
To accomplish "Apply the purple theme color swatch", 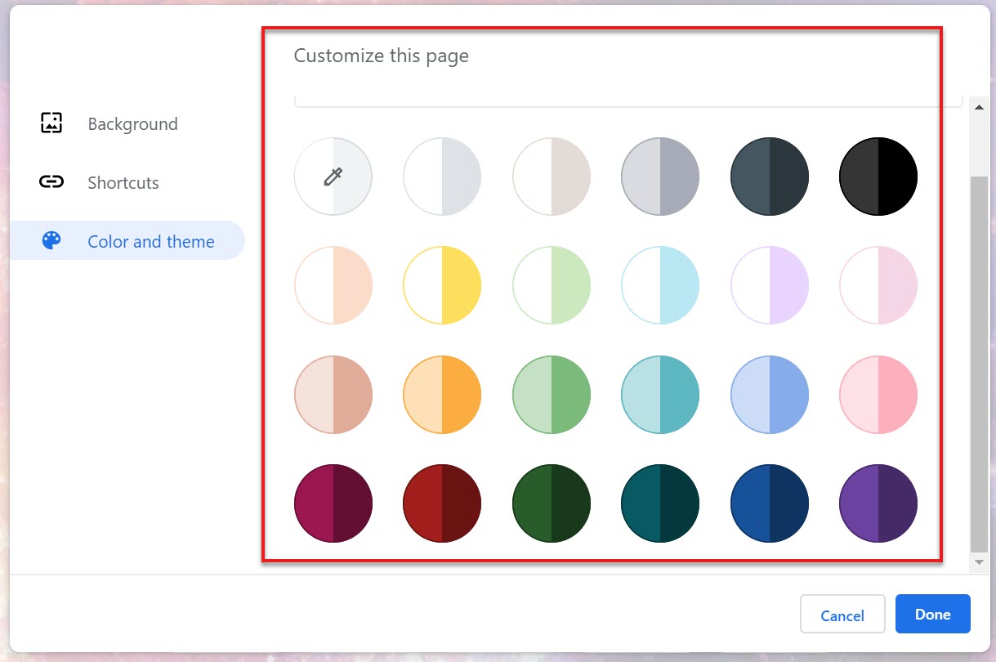I will pos(878,503).
